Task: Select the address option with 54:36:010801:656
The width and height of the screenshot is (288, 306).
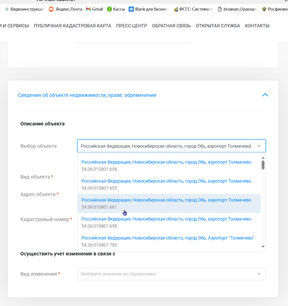Action: click(169, 166)
